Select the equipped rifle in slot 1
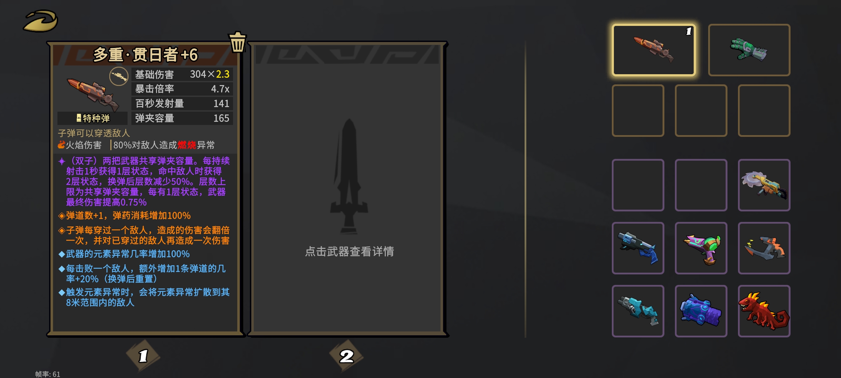Viewport: 841px width, 378px height. (654, 50)
